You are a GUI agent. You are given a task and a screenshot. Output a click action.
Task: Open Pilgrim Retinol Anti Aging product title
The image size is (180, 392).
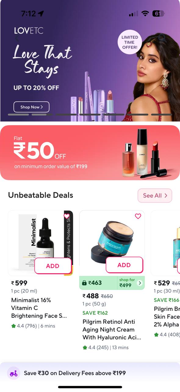click(x=112, y=330)
